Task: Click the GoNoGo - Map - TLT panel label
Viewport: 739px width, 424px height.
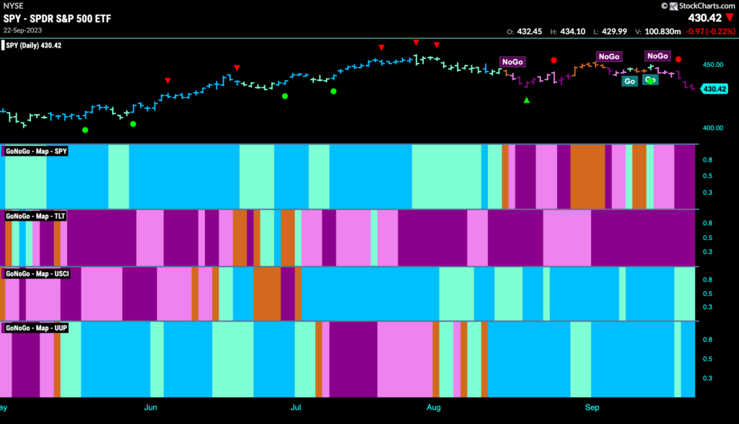Action: click(x=35, y=216)
